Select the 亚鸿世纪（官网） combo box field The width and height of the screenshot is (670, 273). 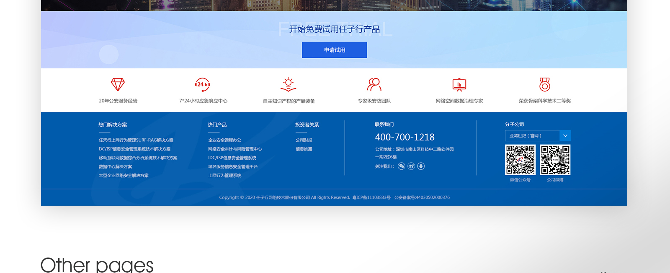[532, 136]
